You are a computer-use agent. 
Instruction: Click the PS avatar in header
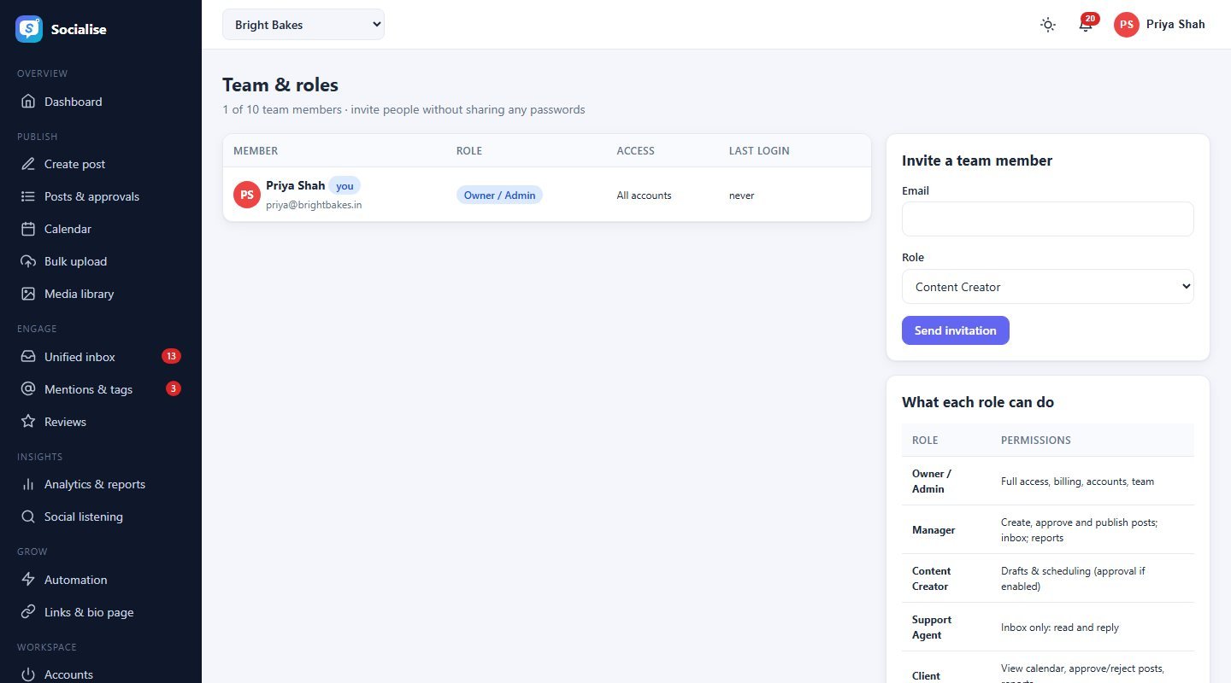tap(1127, 25)
